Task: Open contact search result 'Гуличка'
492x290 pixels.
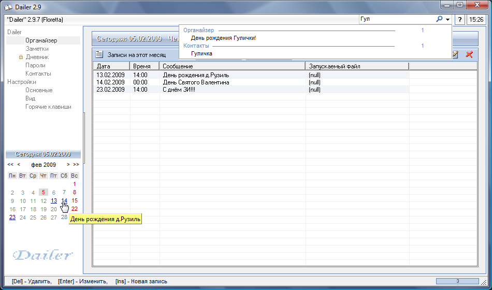Action: pyautogui.click(x=201, y=53)
